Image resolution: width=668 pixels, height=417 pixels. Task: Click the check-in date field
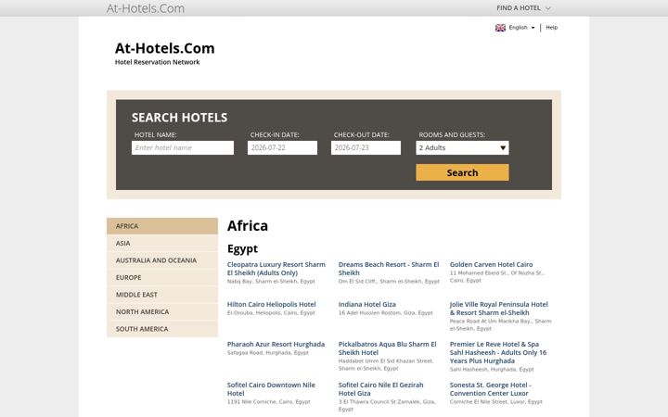point(282,147)
